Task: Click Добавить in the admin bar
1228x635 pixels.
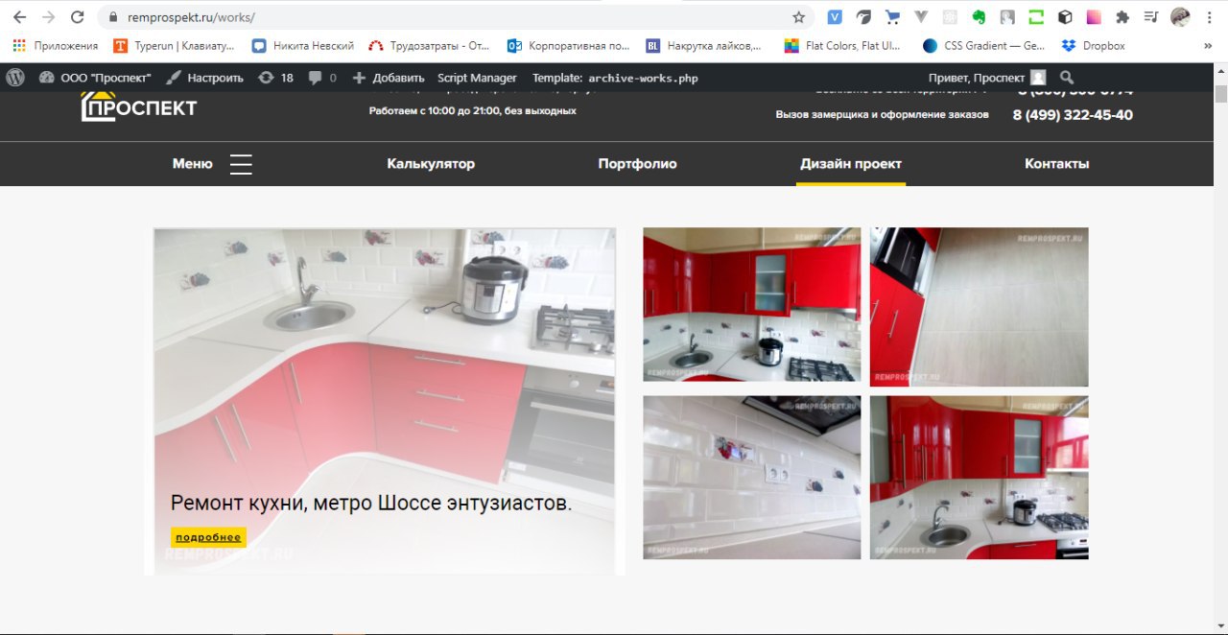Action: (389, 78)
